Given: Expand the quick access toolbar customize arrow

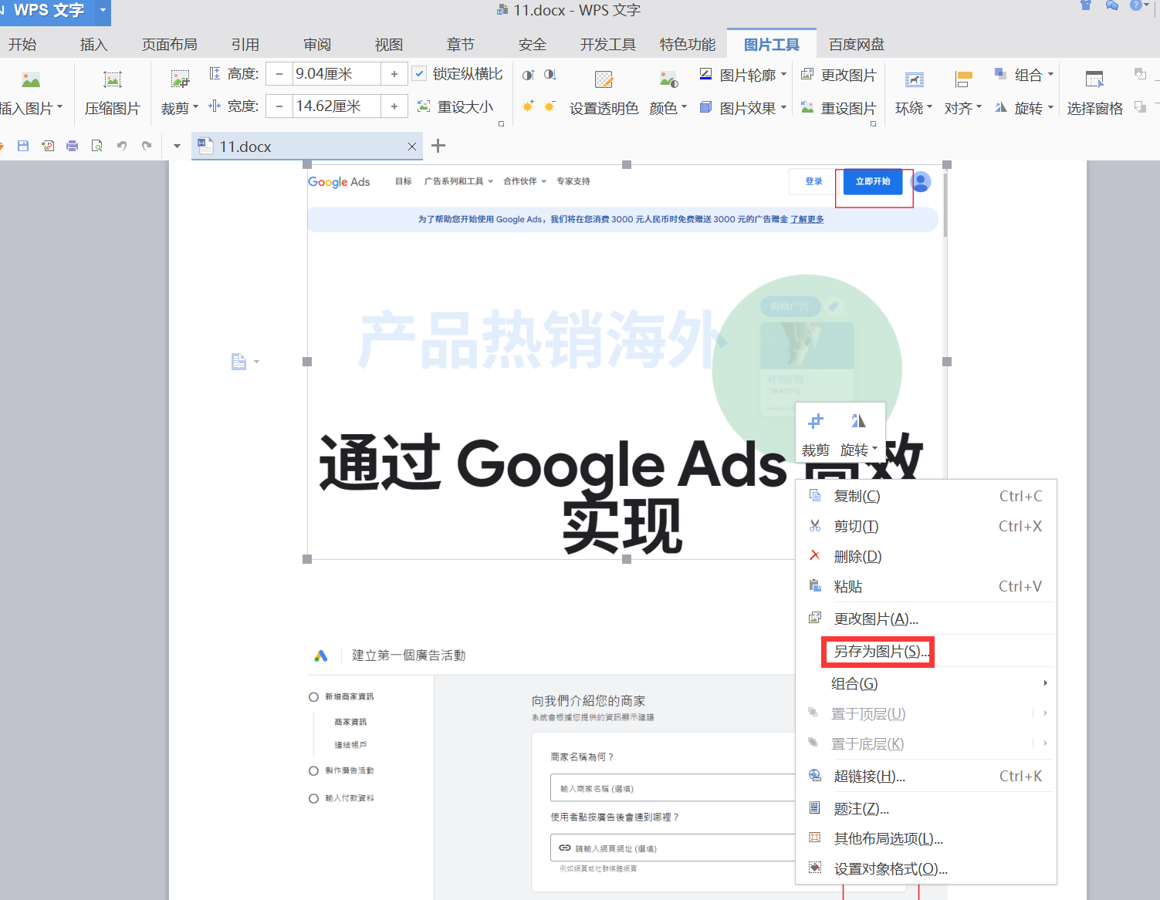Looking at the screenshot, I should pyautogui.click(x=177, y=146).
